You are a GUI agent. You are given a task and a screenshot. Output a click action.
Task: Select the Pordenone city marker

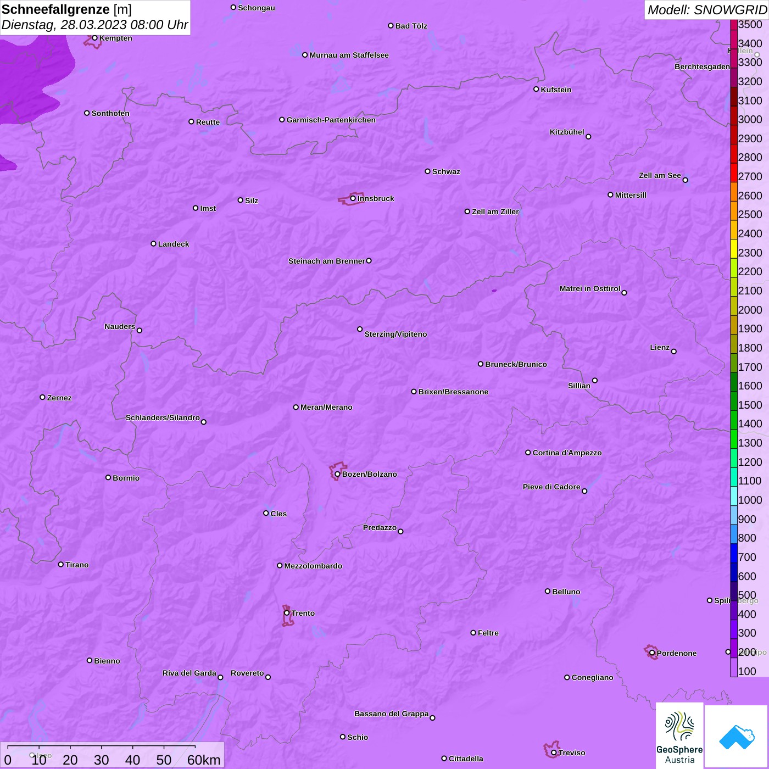coord(652,653)
